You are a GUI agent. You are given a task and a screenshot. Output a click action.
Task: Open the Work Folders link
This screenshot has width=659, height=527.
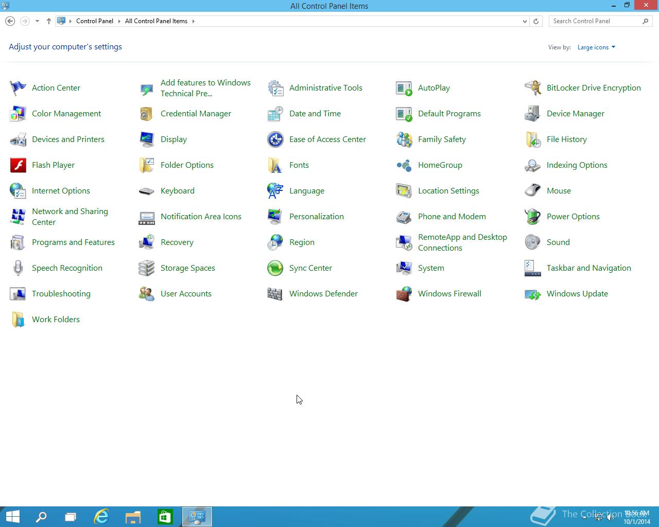[56, 320]
